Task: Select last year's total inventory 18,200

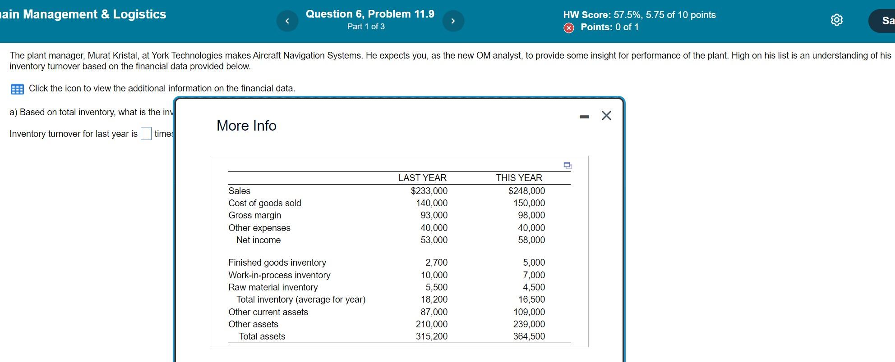Action: (x=434, y=299)
